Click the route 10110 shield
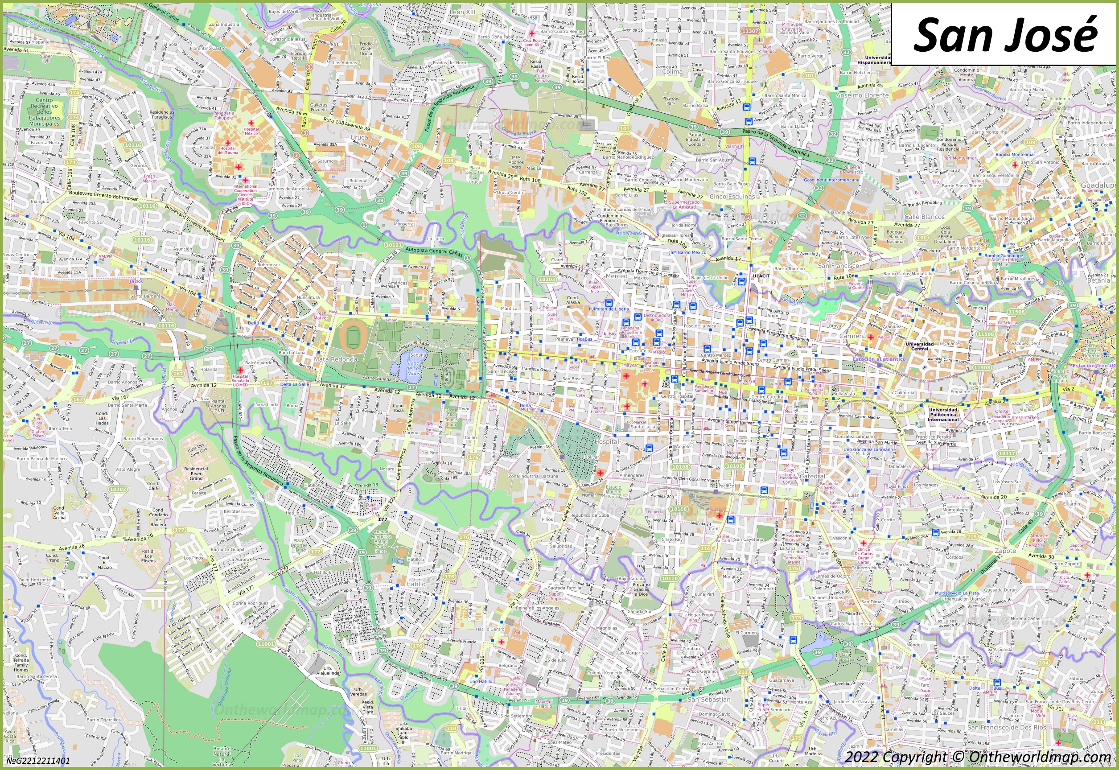Image resolution: width=1119 pixels, height=770 pixels. coord(670,578)
